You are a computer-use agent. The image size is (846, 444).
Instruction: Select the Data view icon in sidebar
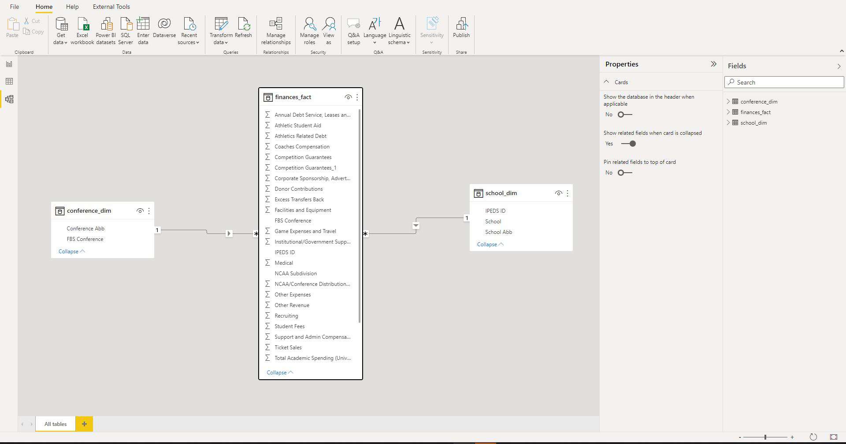coord(9,81)
